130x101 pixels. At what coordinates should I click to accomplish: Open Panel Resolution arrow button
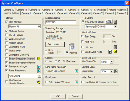39,71
